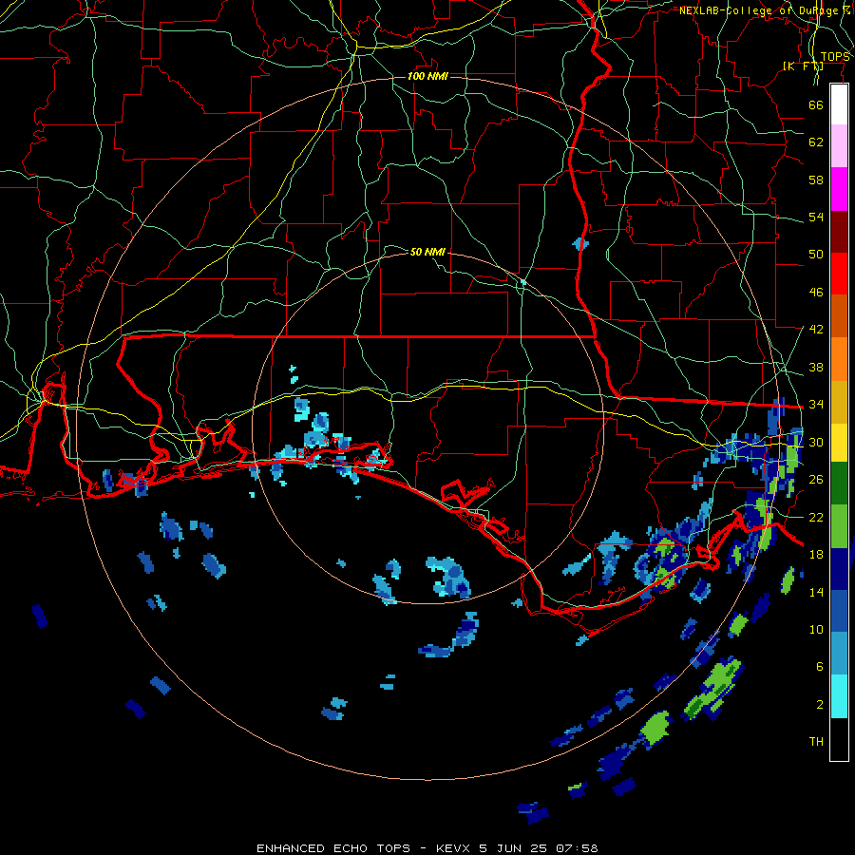855x855 pixels.
Task: Click the "42" scale label
Action: point(816,330)
